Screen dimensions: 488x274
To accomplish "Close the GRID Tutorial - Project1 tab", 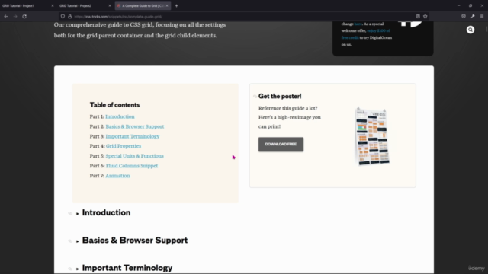I will click(53, 5).
